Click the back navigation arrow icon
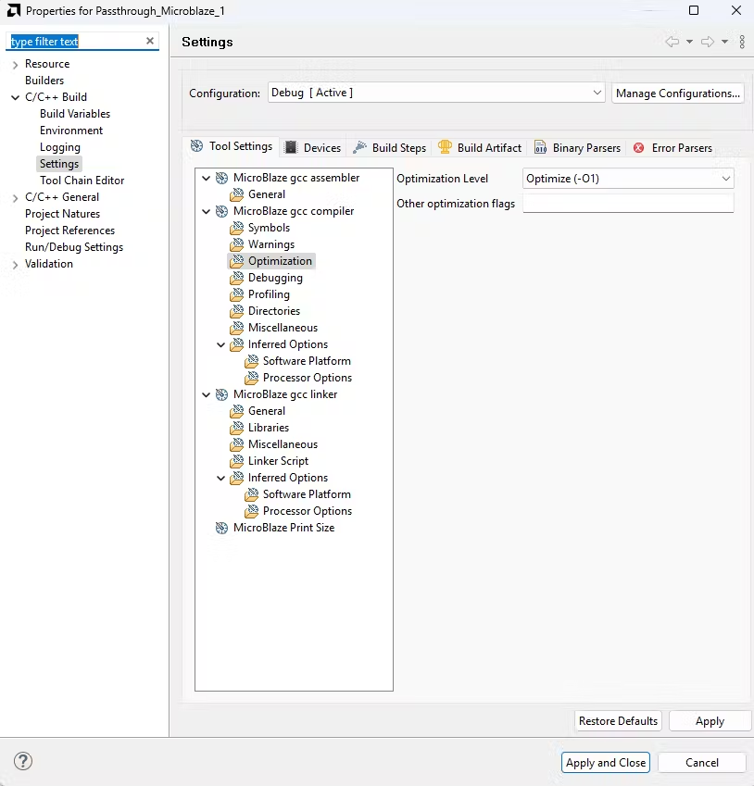 672,42
